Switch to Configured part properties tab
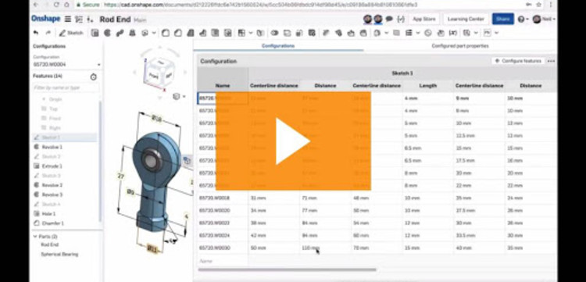Screen dimensions: 586x282 [x=460, y=45]
